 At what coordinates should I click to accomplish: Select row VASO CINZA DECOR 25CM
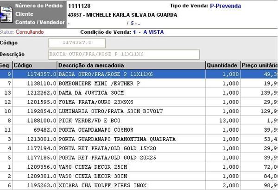coord(139,167)
